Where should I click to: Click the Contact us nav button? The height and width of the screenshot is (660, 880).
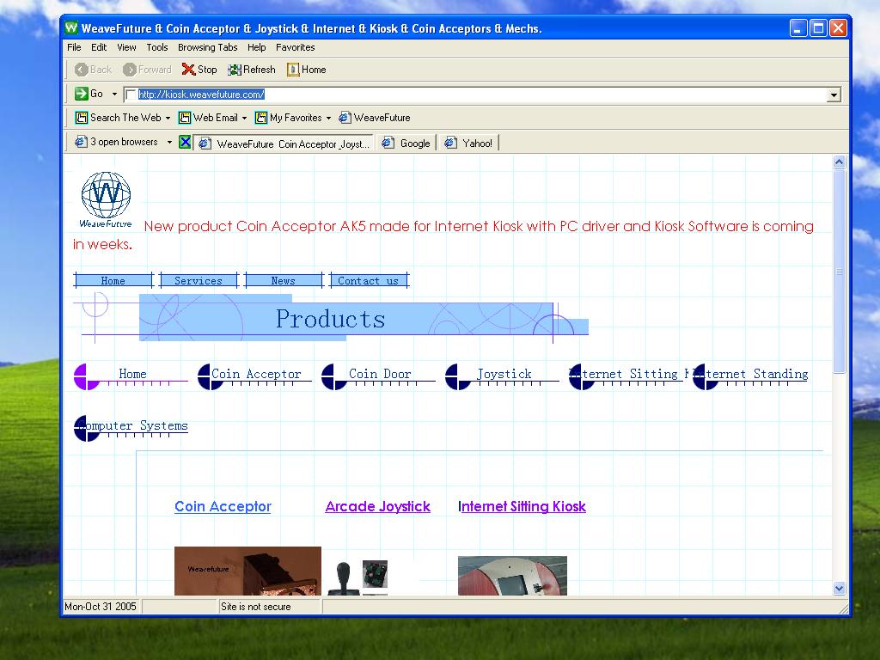[369, 281]
